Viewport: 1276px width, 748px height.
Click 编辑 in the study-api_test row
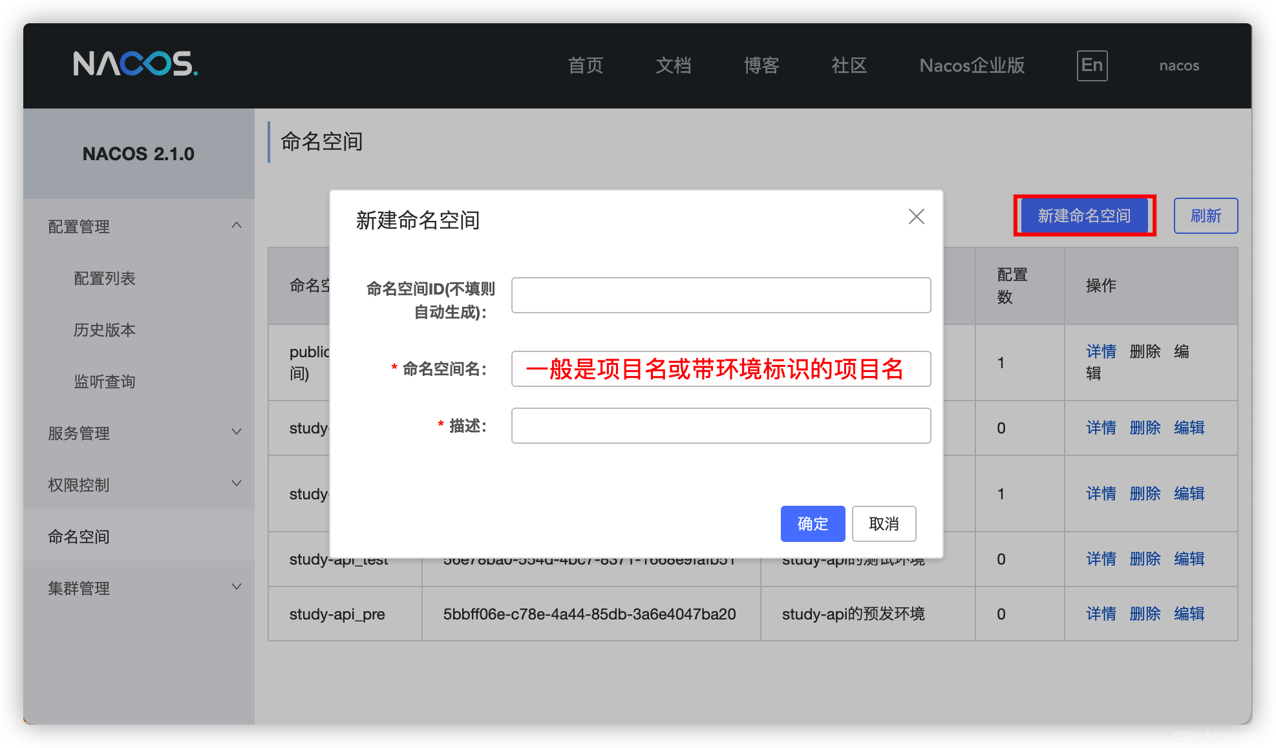(1189, 559)
